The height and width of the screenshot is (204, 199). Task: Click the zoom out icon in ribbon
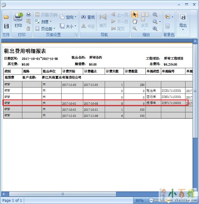tap(155, 14)
